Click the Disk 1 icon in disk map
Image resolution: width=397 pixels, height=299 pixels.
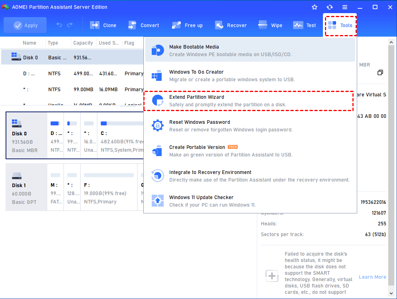[17, 176]
